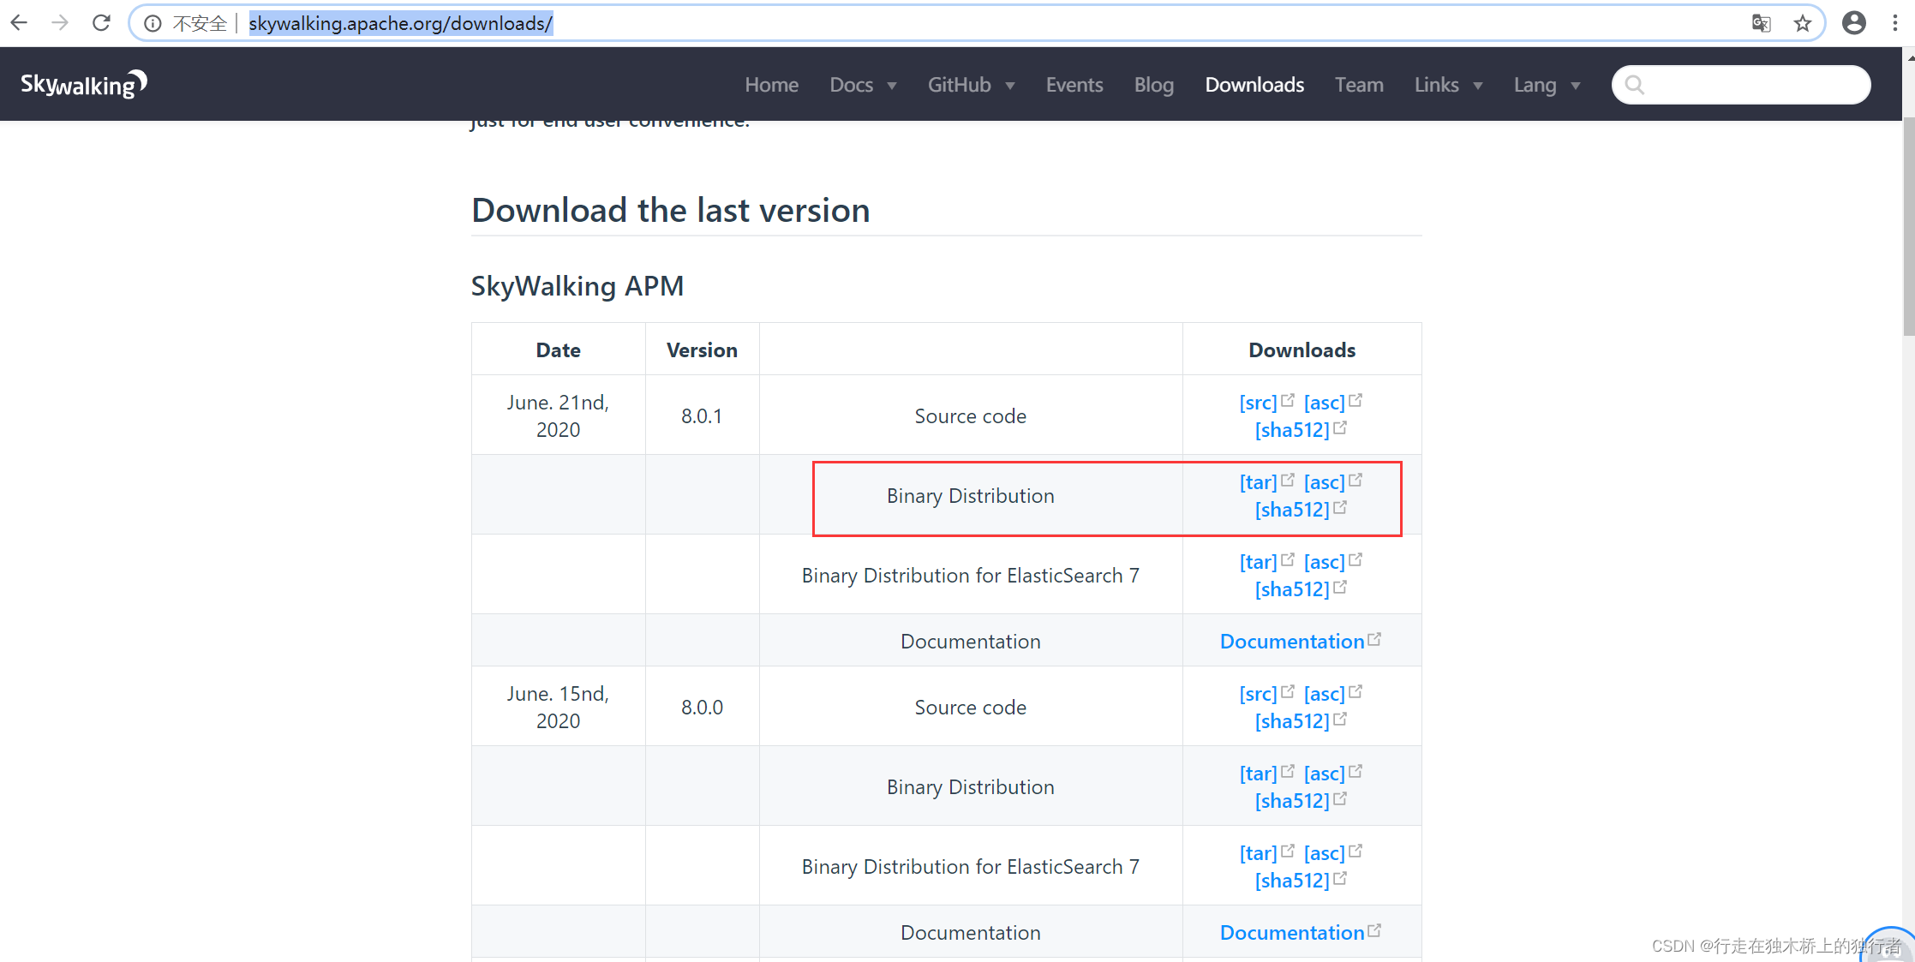This screenshot has height=962, width=1915.
Task: Open 8.0.1 Source code [sha512] link
Action: [x=1292, y=430]
